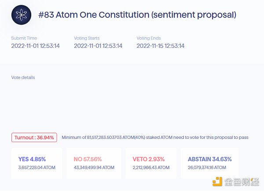Click the Cosmos atom logo icon
The image size is (264, 191).
point(22,15)
